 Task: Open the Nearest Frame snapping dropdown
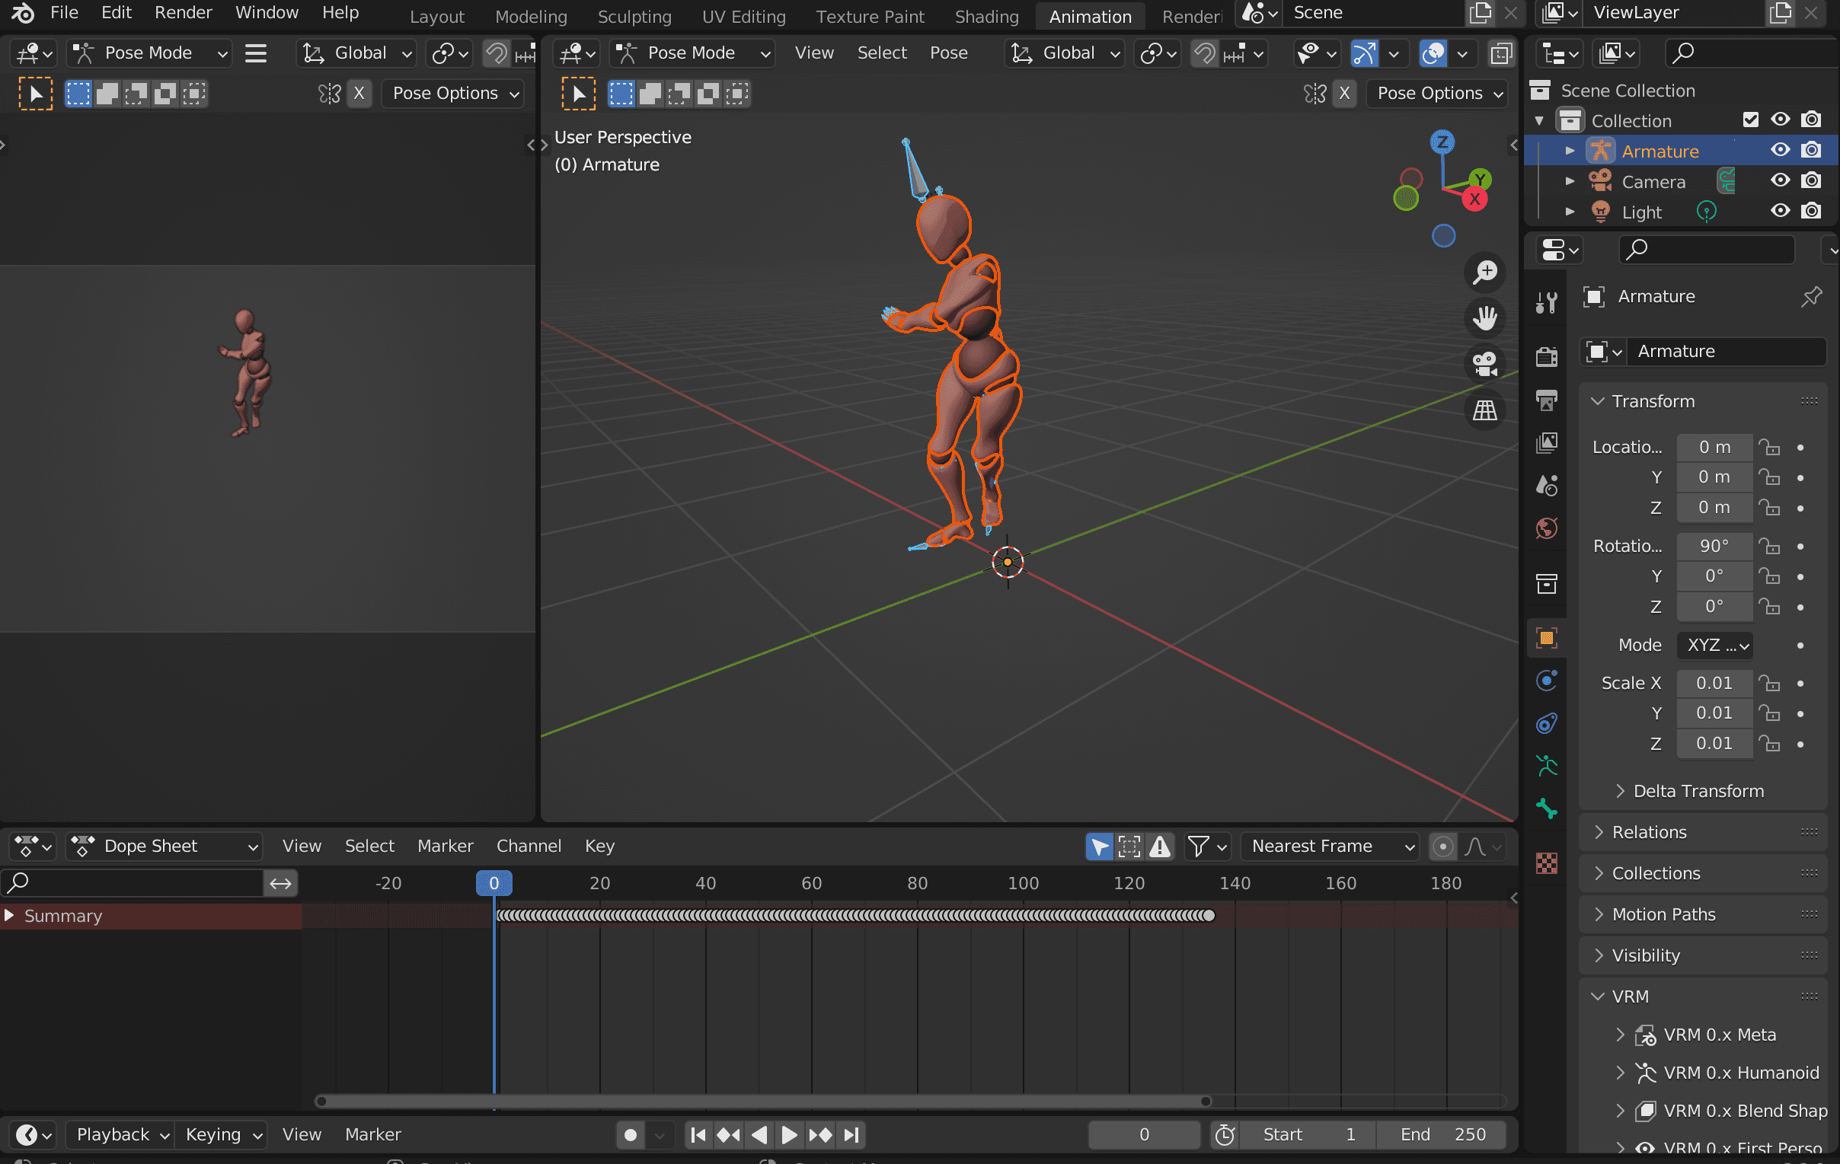[1330, 847]
